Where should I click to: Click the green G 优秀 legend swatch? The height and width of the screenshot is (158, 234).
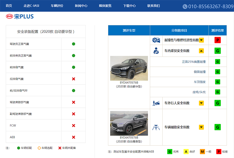(170, 151)
